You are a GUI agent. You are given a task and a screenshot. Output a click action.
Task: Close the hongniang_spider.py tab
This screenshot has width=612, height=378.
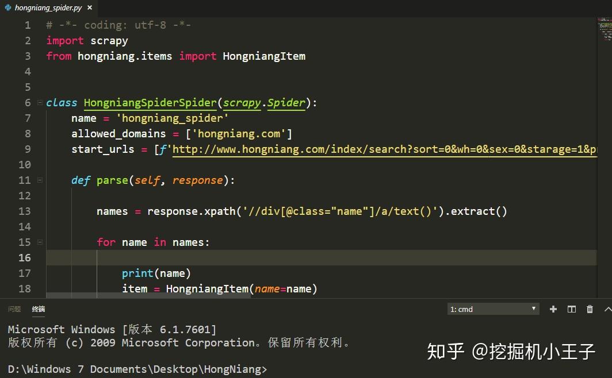(x=89, y=7)
